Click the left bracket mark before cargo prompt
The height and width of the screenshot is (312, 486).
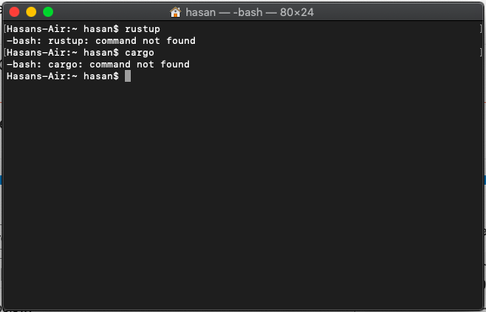click(x=5, y=52)
